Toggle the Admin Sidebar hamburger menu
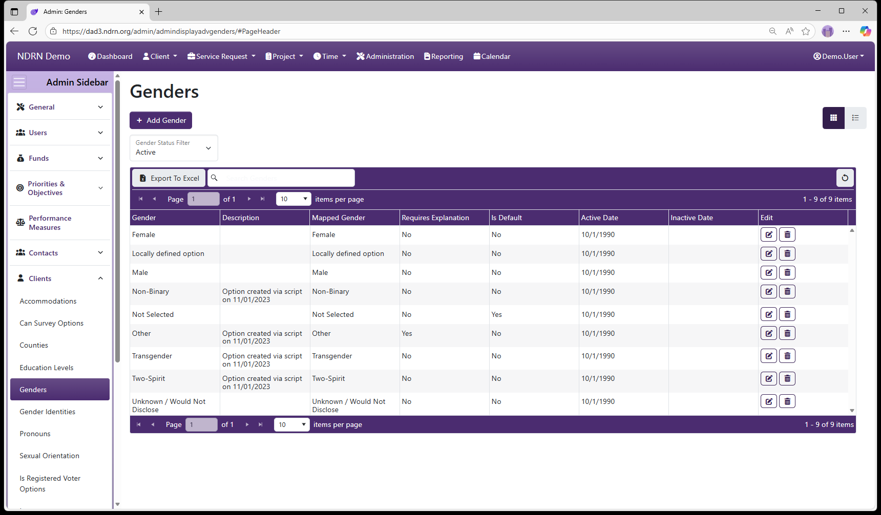The image size is (881, 515). [19, 82]
